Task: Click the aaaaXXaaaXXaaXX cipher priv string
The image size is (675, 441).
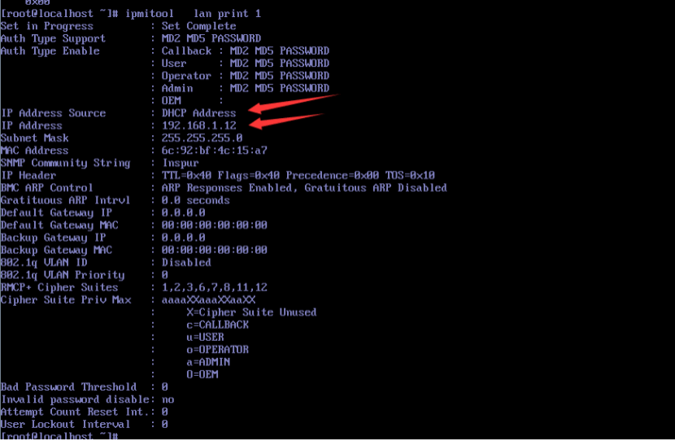Action: 208,299
